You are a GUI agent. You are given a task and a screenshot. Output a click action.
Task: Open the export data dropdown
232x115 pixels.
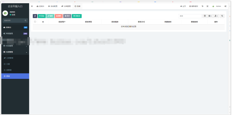pyautogui.click(x=216, y=16)
